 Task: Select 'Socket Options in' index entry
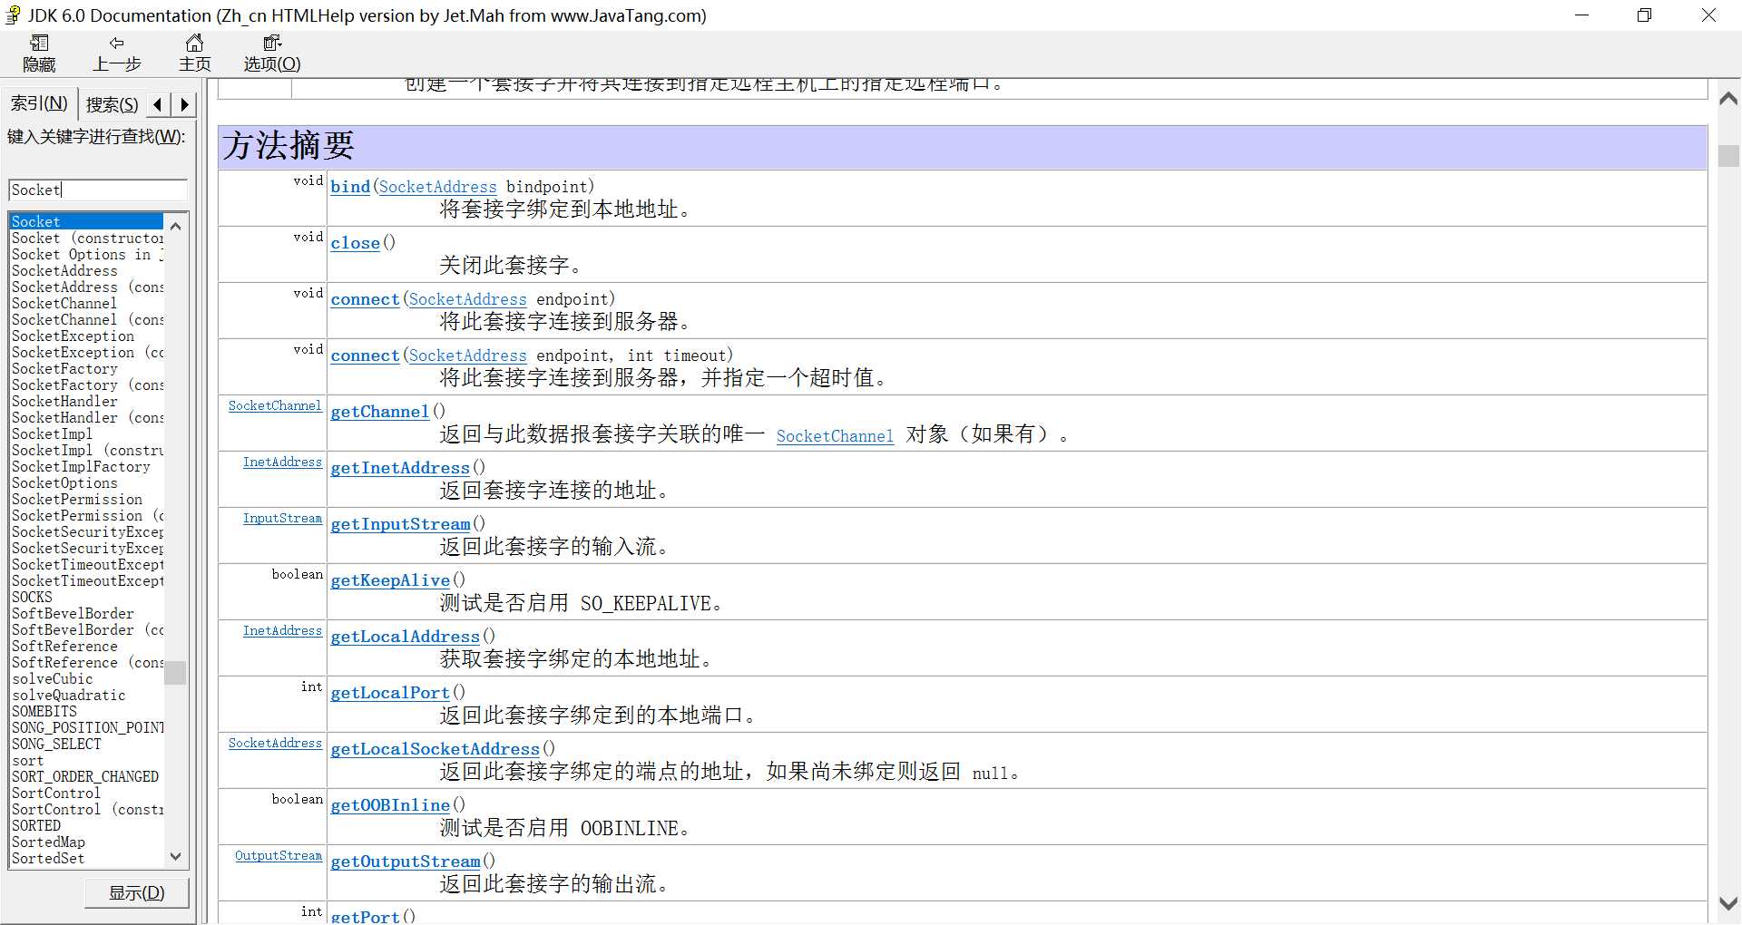pos(86,255)
